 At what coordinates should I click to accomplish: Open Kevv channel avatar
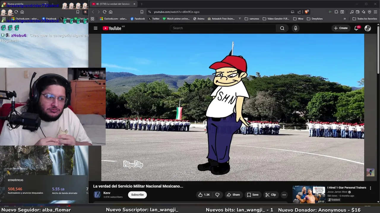point(97,195)
